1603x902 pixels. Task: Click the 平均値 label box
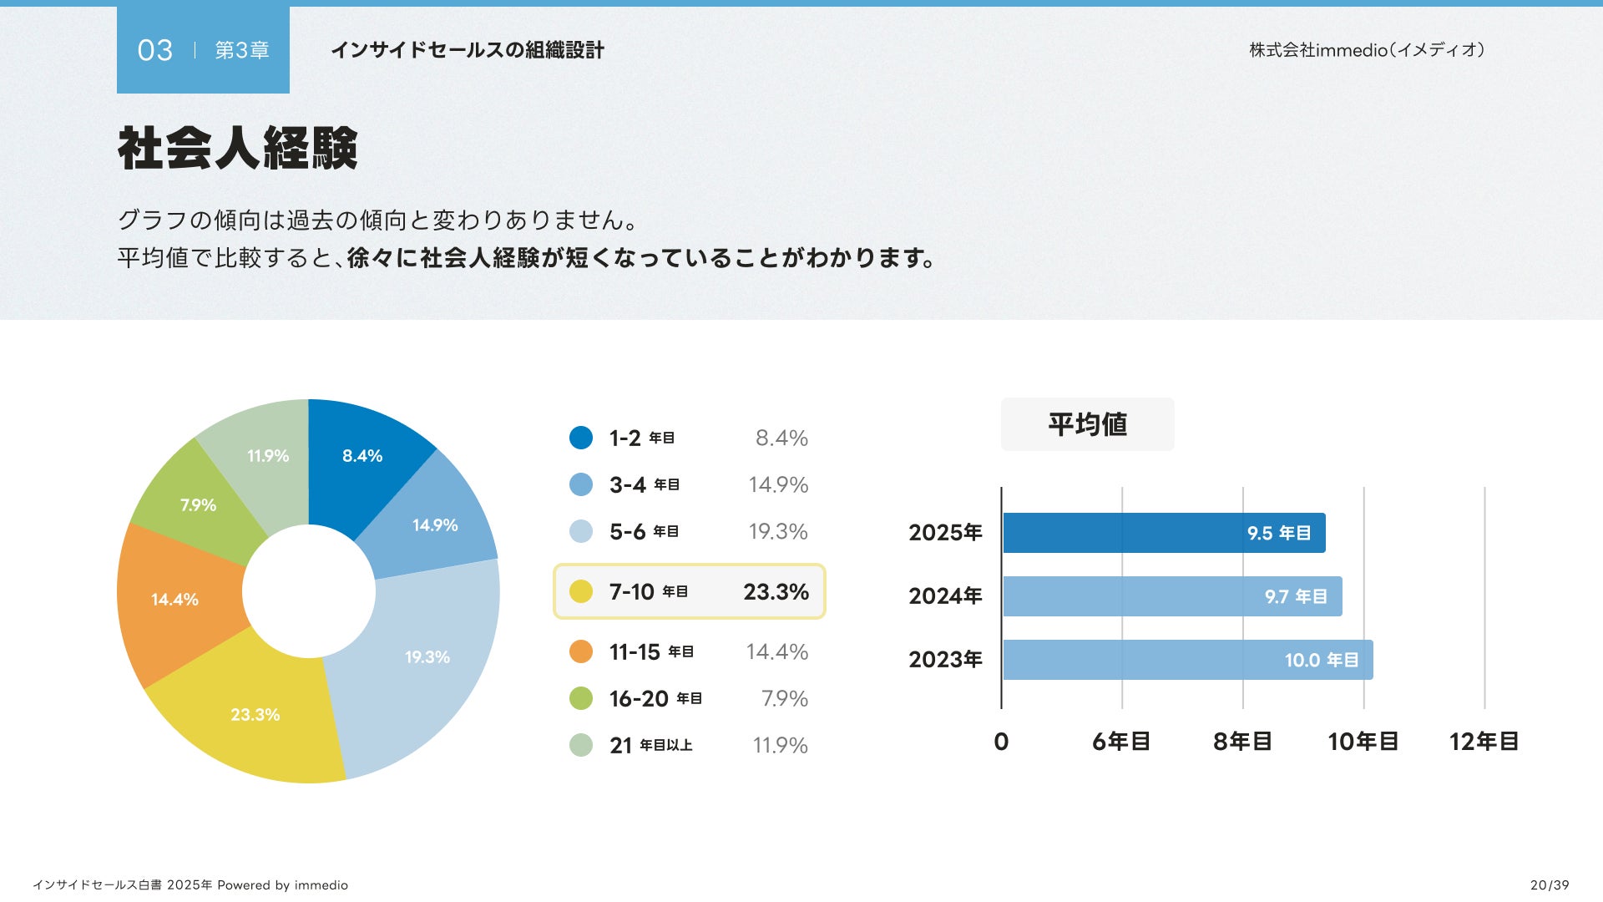tap(1087, 424)
